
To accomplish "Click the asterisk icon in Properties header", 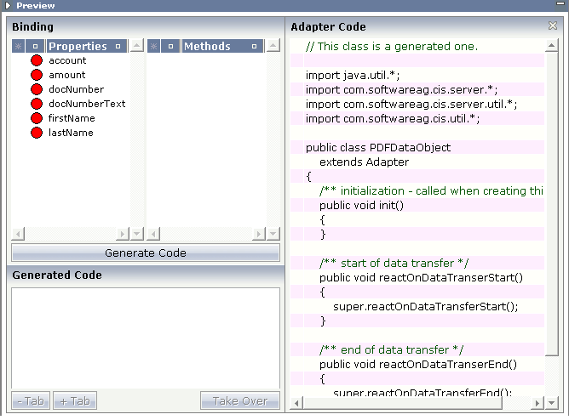I will tap(19, 47).
